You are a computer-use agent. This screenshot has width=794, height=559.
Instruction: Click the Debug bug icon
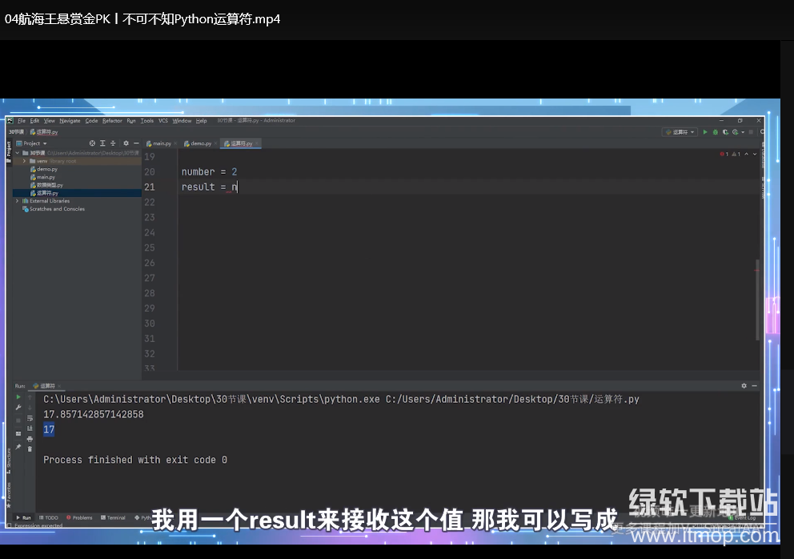tap(715, 132)
